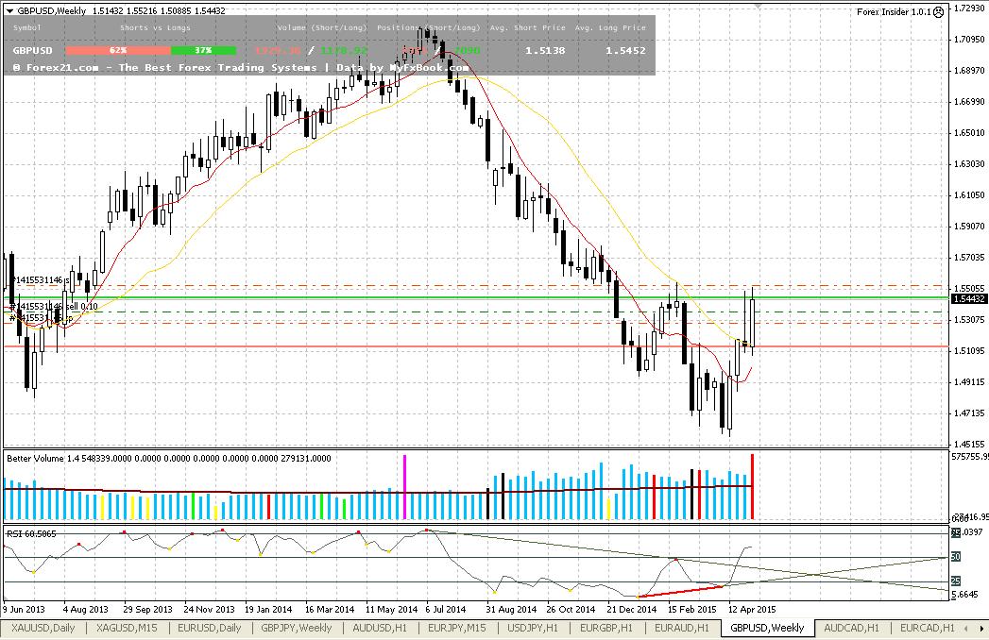The height and width of the screenshot is (640, 989).
Task: Open the AUDCAD,H1 chart tab
Action: 851,628
